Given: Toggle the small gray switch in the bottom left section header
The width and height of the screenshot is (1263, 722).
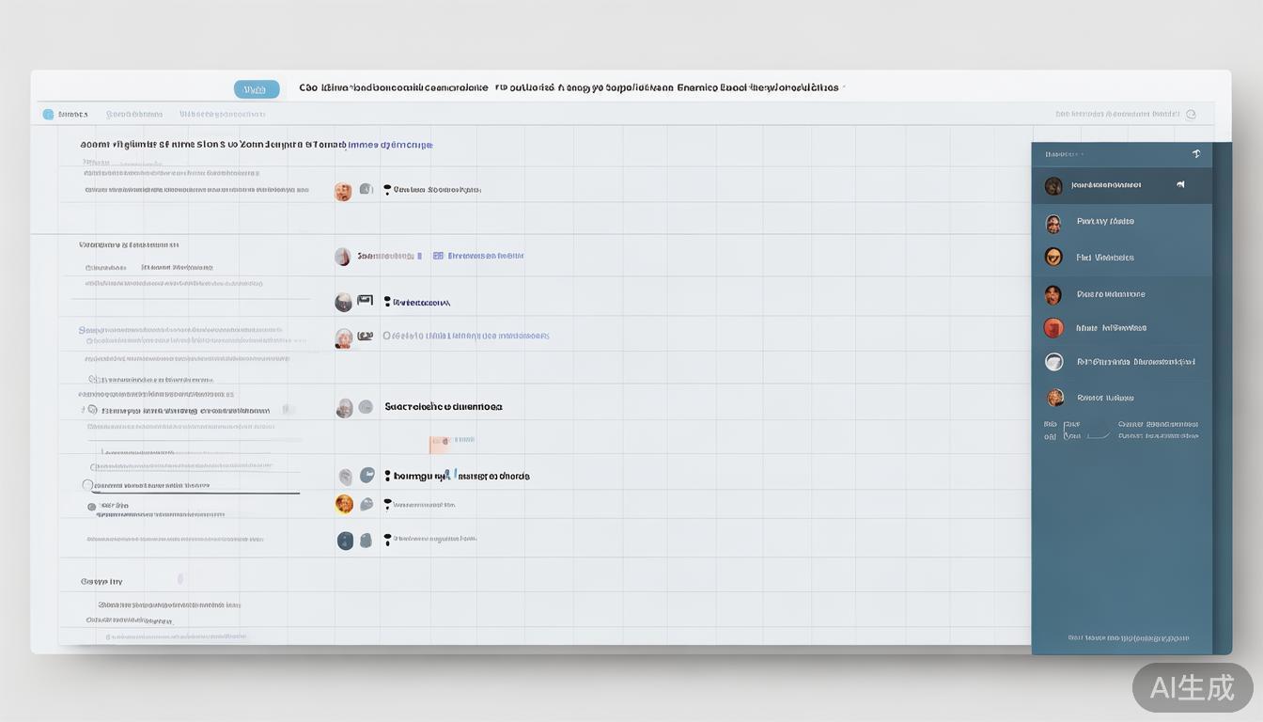Looking at the screenshot, I should tap(180, 580).
